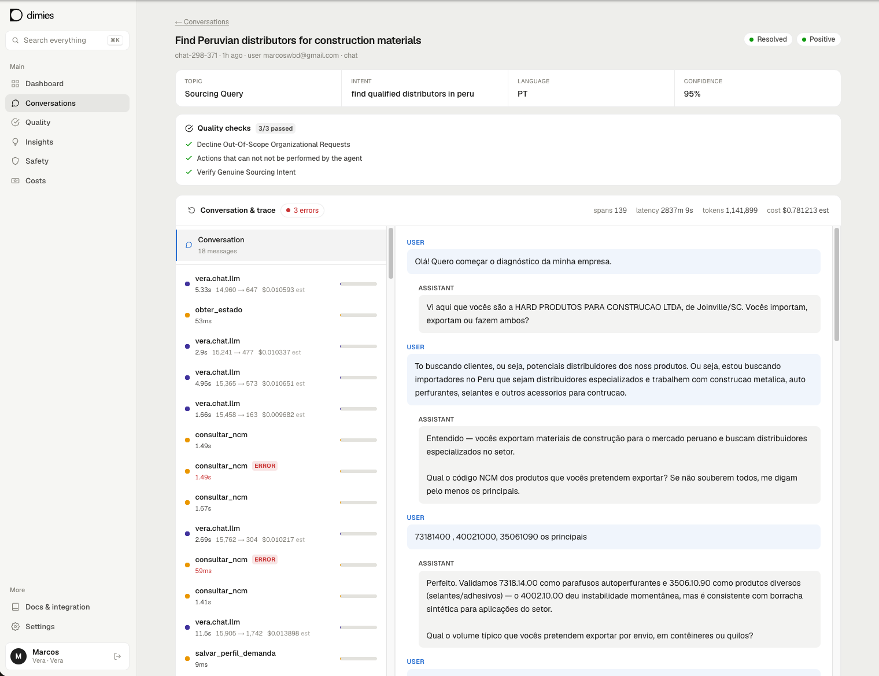This screenshot has height=676, width=879.
Task: Select vera.chat.llm span with 1.66s latency
Action: click(281, 409)
